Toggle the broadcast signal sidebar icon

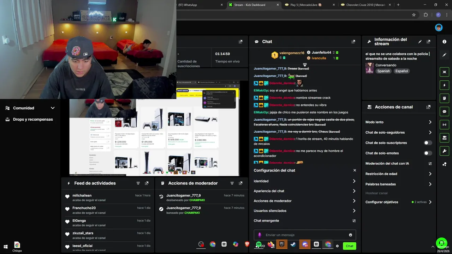tap(444, 125)
